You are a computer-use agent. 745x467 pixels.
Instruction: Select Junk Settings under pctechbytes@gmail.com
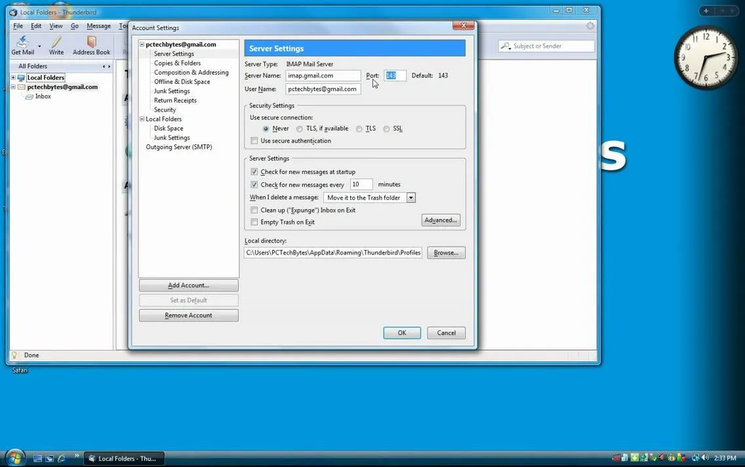172,91
